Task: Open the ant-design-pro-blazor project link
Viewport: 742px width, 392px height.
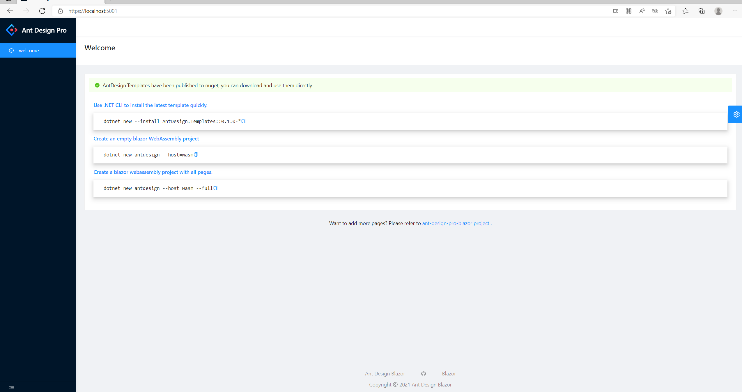Action: pos(456,223)
